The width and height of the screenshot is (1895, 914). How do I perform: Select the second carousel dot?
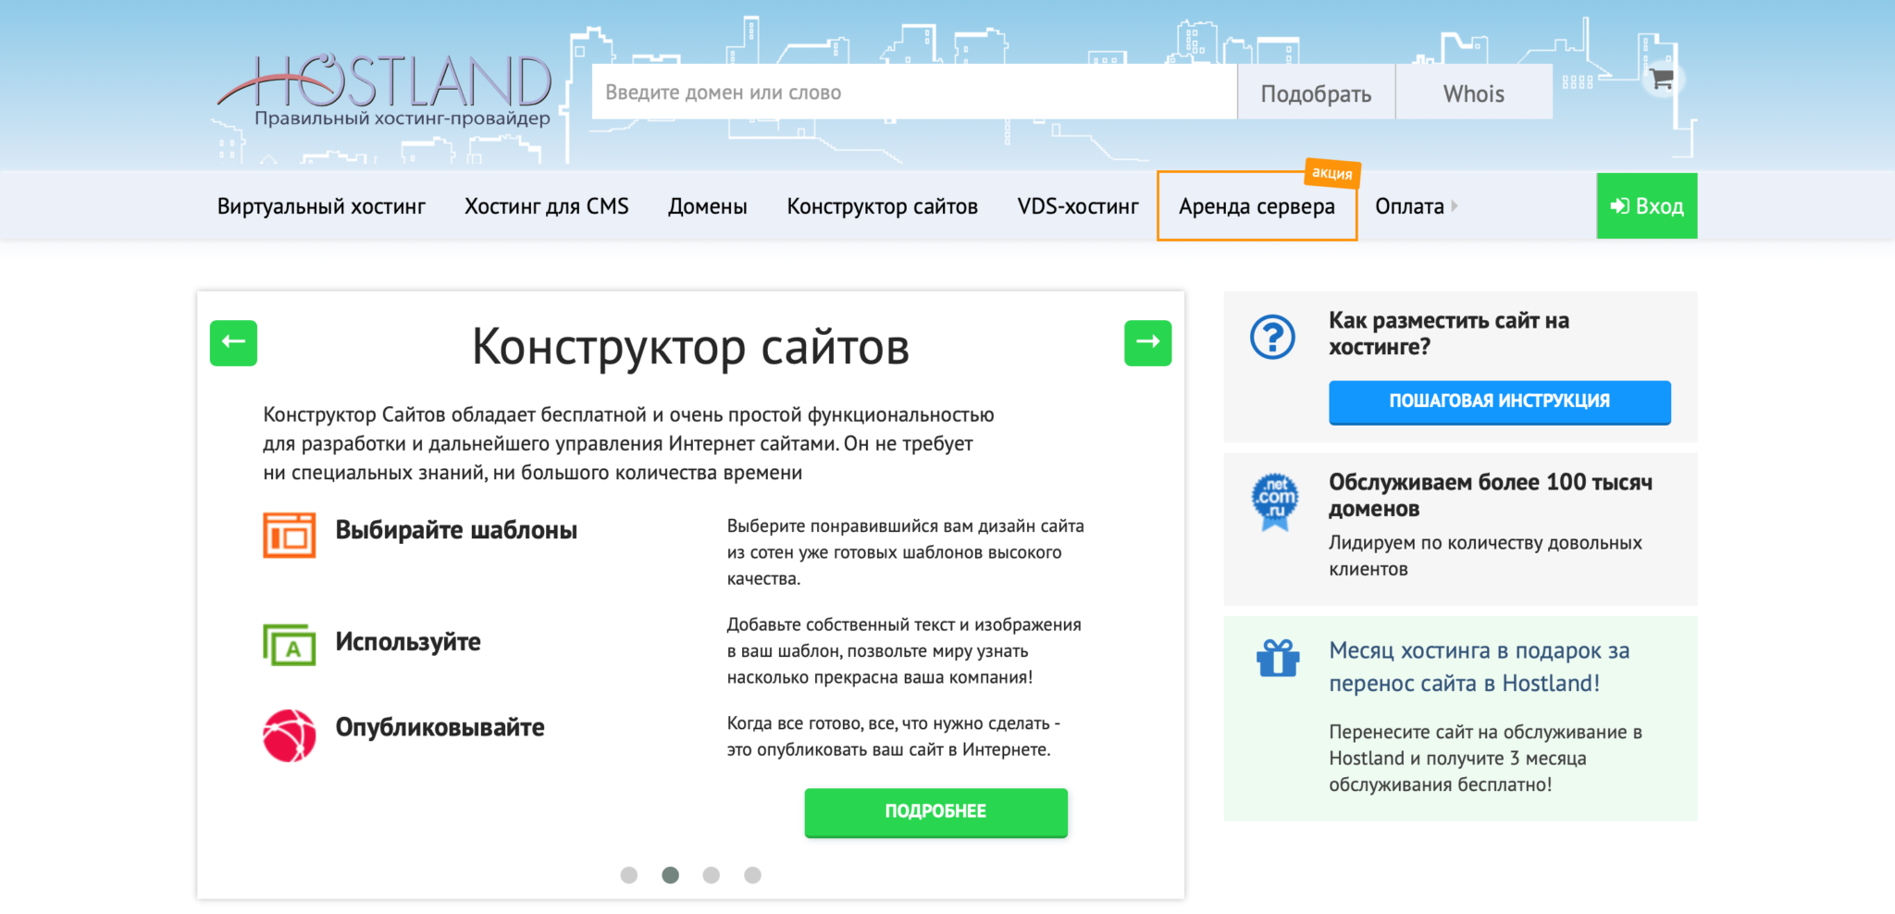pyautogui.click(x=671, y=875)
